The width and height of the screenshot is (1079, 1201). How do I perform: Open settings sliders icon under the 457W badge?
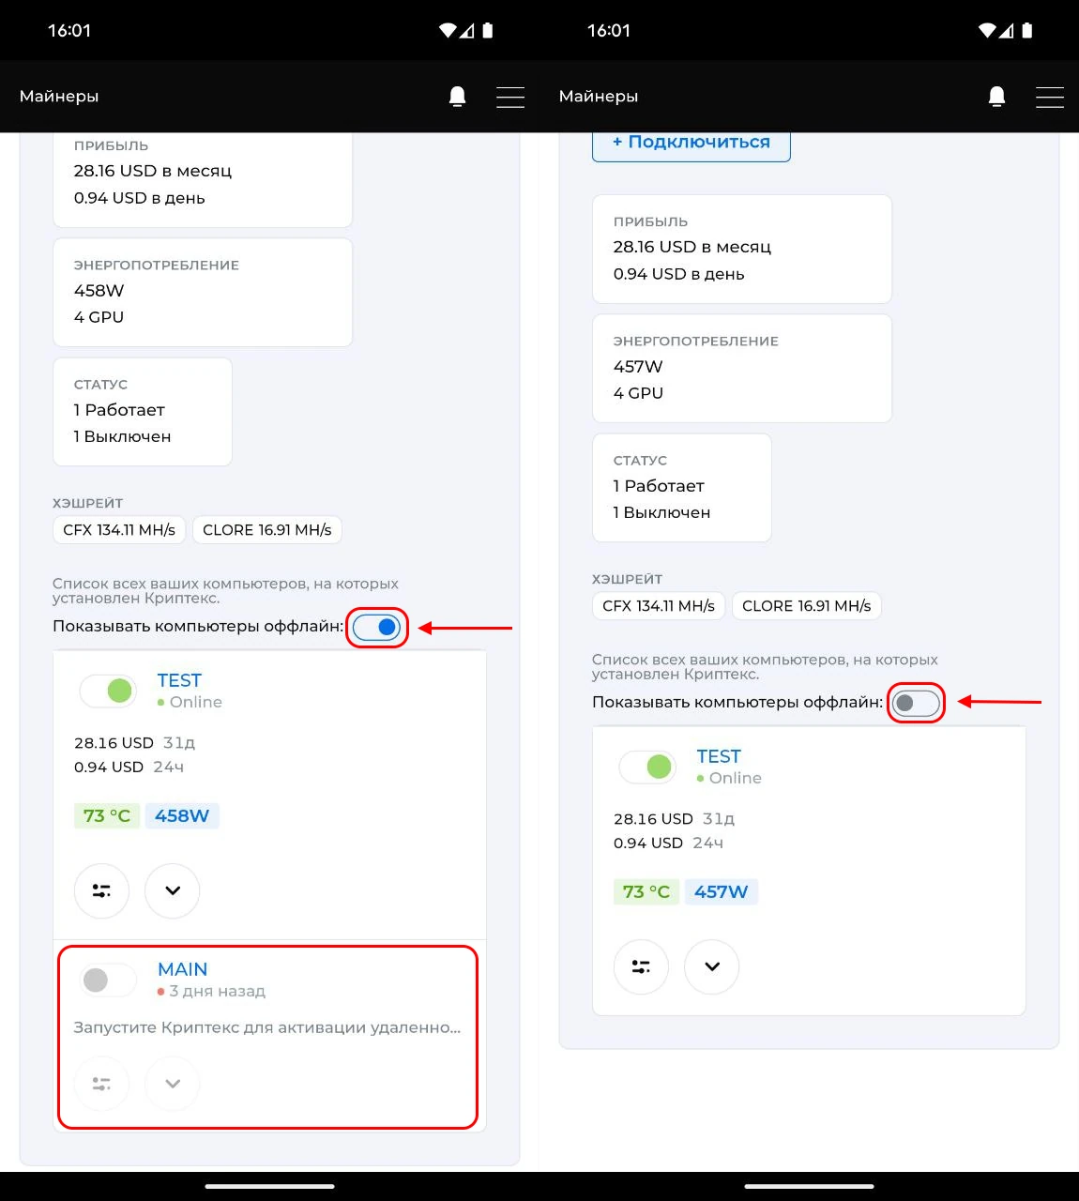tap(641, 966)
